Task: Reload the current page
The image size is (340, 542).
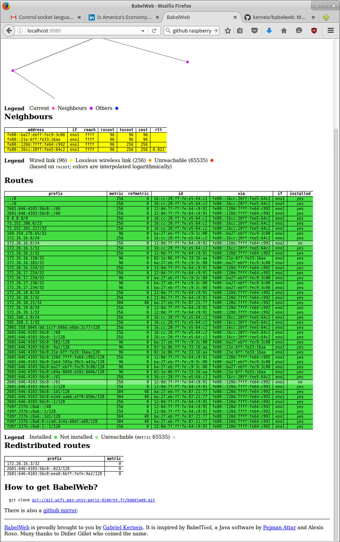Action: pyautogui.click(x=154, y=31)
